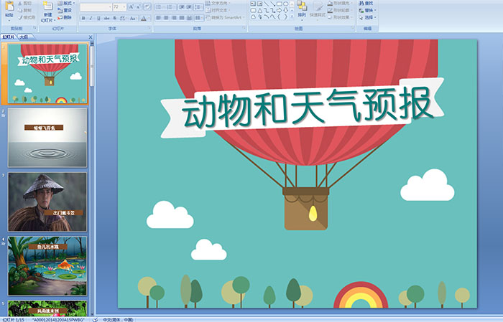Open the Align Text (对齐文本) menu
The height and width of the screenshot is (322, 503).
(218, 10)
